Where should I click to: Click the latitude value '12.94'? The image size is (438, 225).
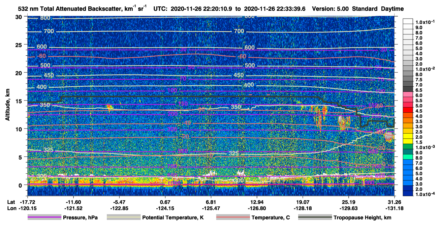257,201
